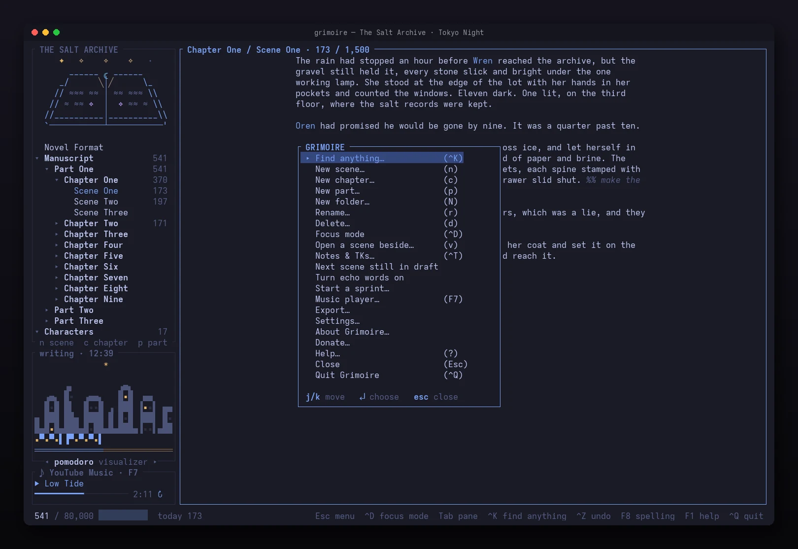Select Chapter Seven in sidebar
798x549 pixels.
tap(96, 277)
